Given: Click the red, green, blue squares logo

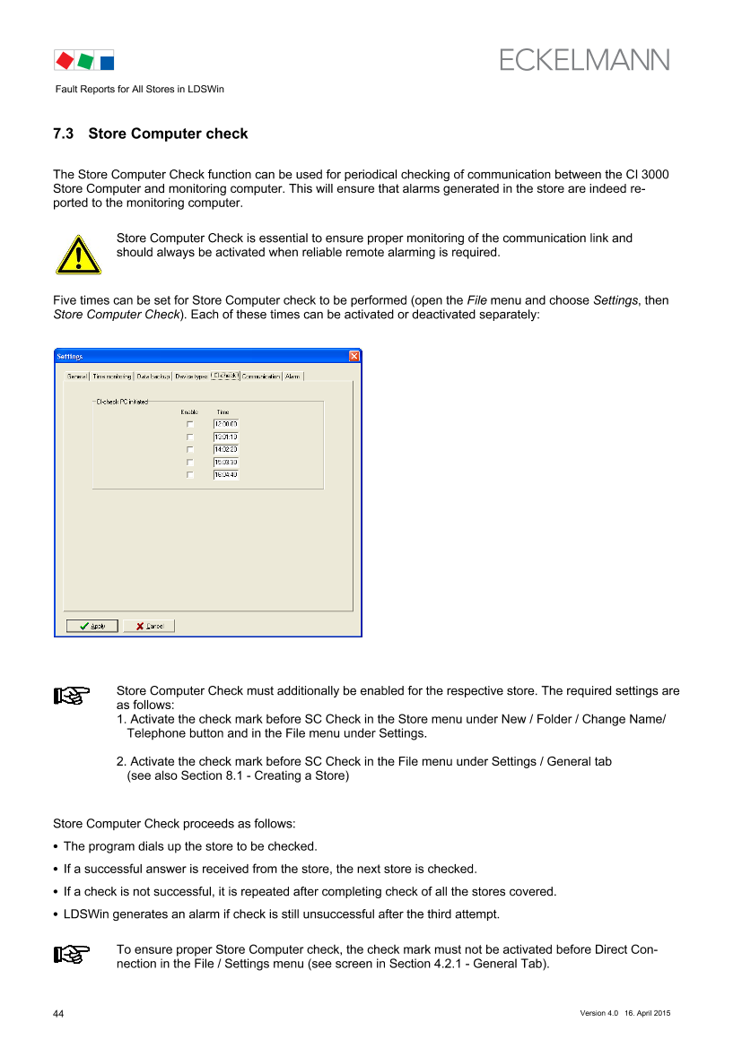Looking at the screenshot, I should pos(83,61).
